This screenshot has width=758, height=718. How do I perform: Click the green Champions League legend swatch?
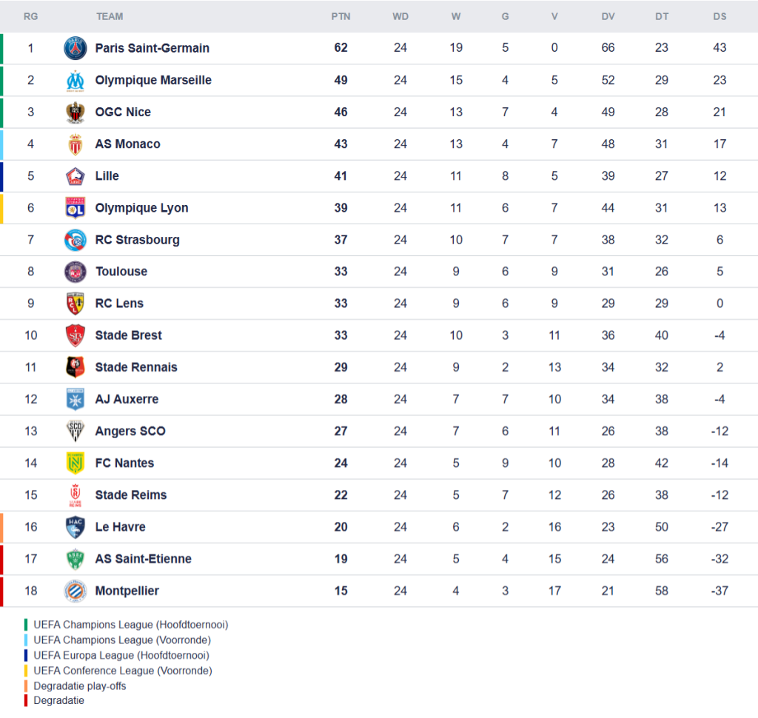click(x=26, y=625)
